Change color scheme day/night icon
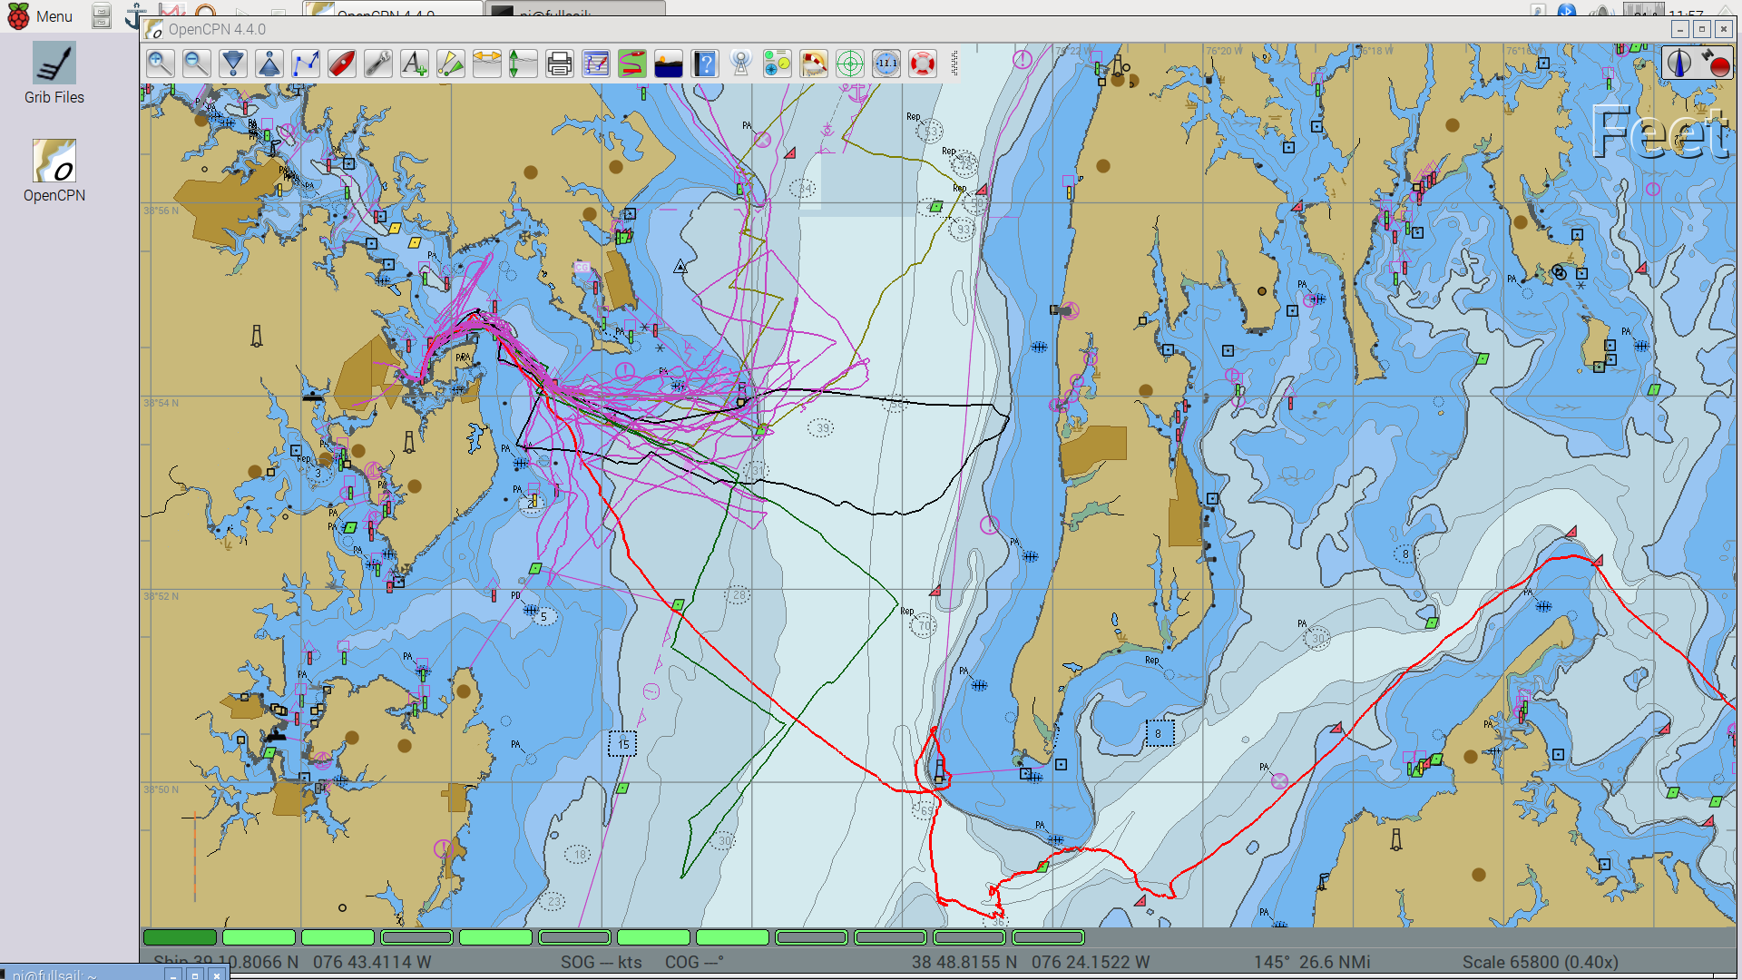This screenshot has height=980, width=1742. [x=669, y=64]
